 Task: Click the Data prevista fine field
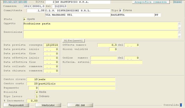(x=51, y=53)
